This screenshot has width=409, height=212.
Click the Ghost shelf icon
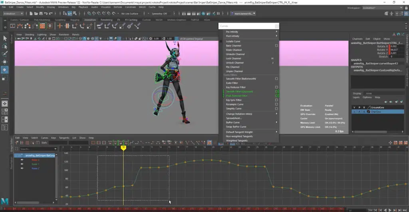28,26
